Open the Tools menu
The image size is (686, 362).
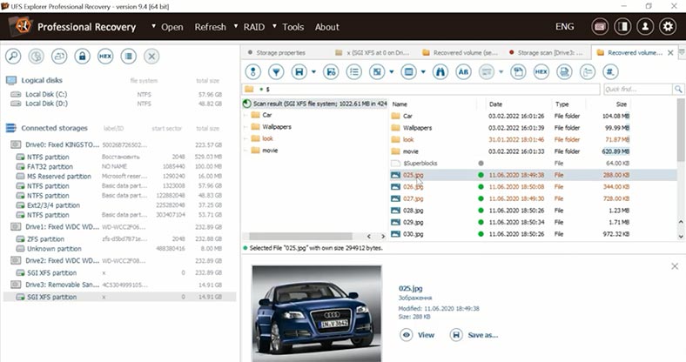[293, 27]
